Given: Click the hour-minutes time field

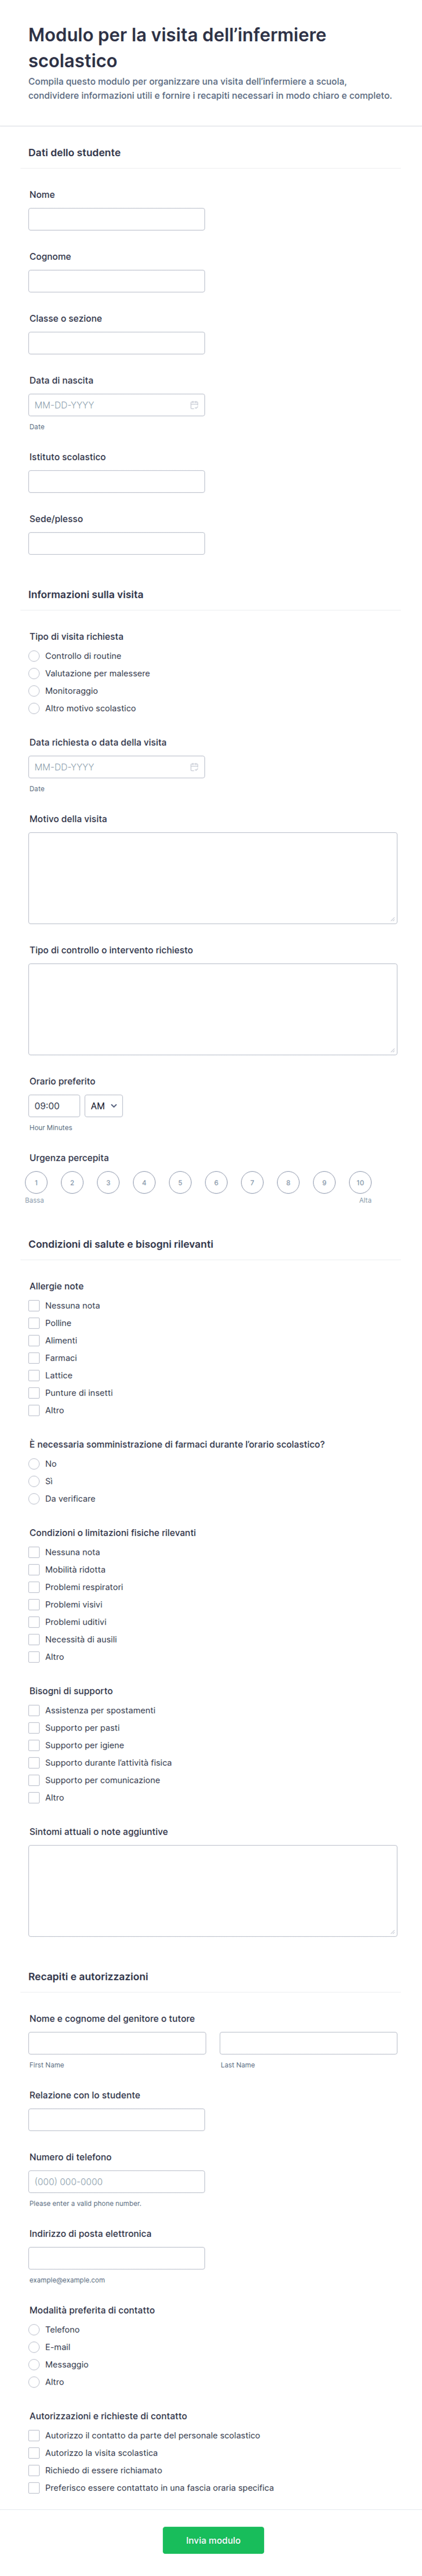Looking at the screenshot, I should pyautogui.click(x=54, y=1106).
